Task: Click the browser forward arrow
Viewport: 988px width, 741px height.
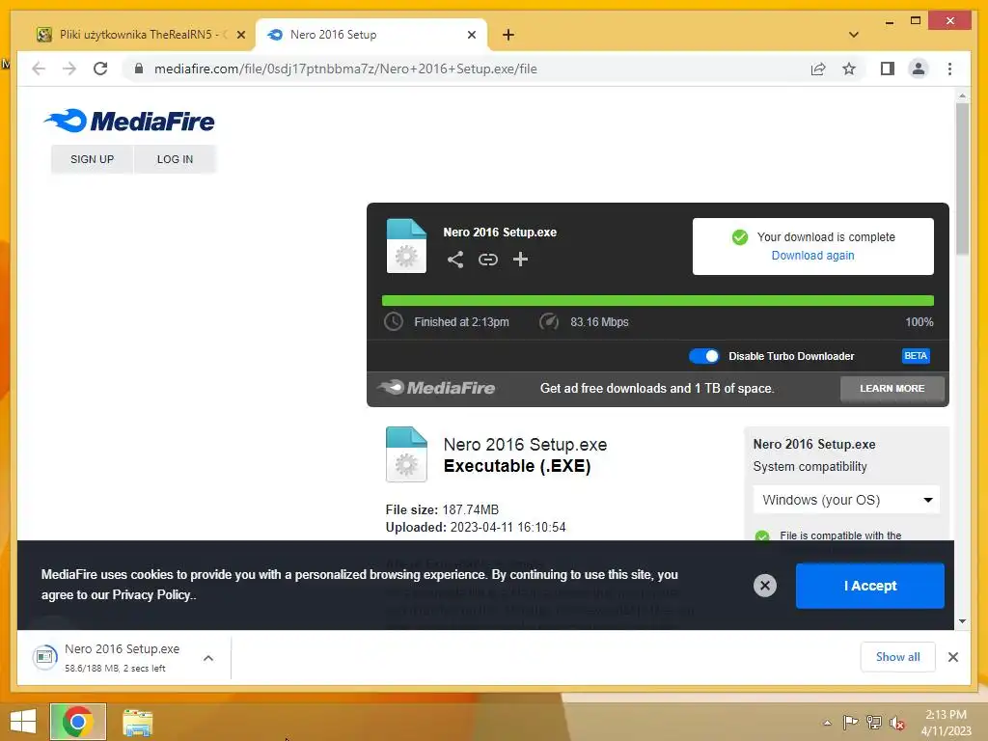Action: (69, 69)
